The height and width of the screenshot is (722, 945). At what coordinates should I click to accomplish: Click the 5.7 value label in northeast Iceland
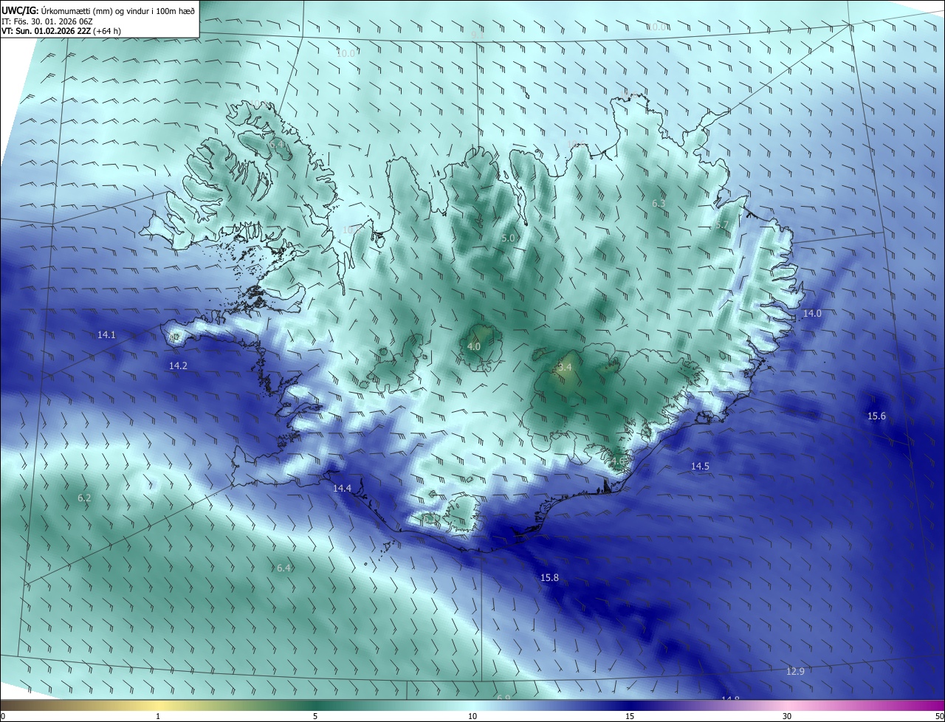pos(722,225)
